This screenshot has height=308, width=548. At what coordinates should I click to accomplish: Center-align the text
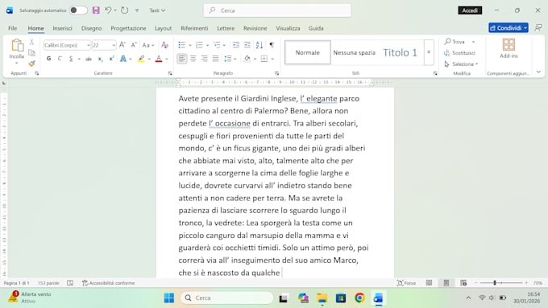(193, 59)
